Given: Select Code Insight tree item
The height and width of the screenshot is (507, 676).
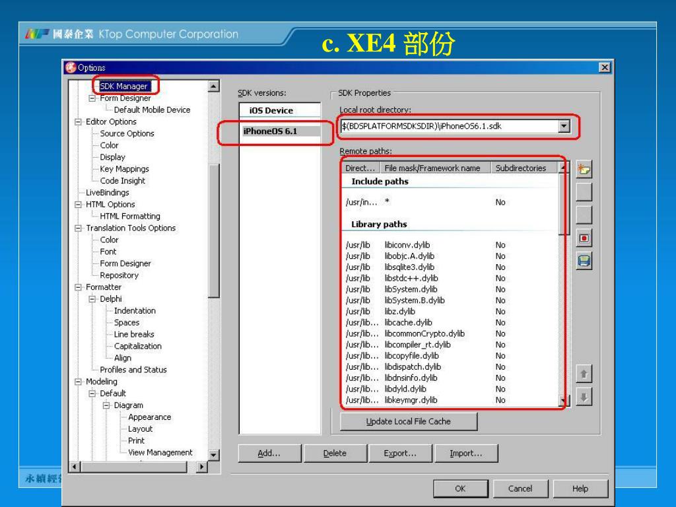Looking at the screenshot, I should pyautogui.click(x=122, y=181).
